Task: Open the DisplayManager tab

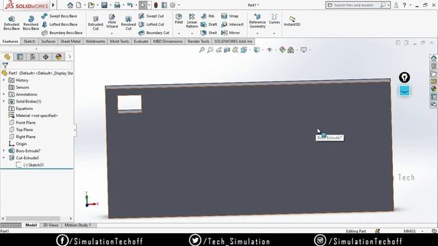Action: point(59,57)
